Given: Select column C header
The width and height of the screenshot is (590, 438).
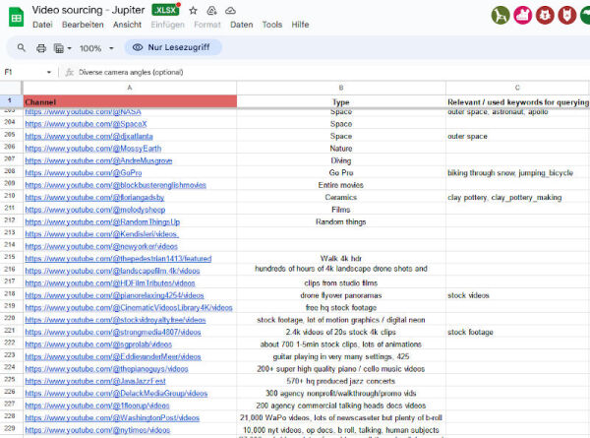Looking at the screenshot, I should (517, 88).
